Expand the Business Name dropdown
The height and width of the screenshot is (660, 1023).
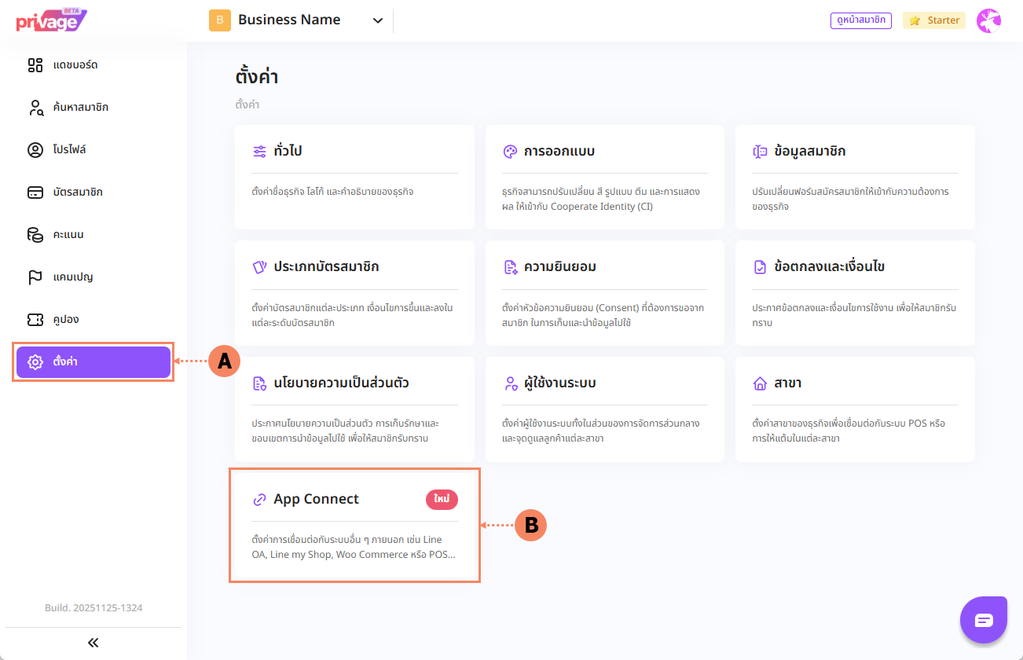(x=377, y=20)
